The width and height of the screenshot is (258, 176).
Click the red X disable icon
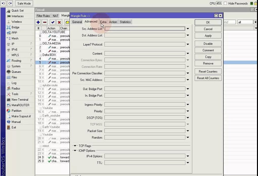point(59,22)
